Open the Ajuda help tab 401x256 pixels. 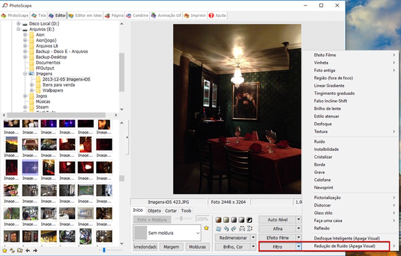pyautogui.click(x=217, y=15)
